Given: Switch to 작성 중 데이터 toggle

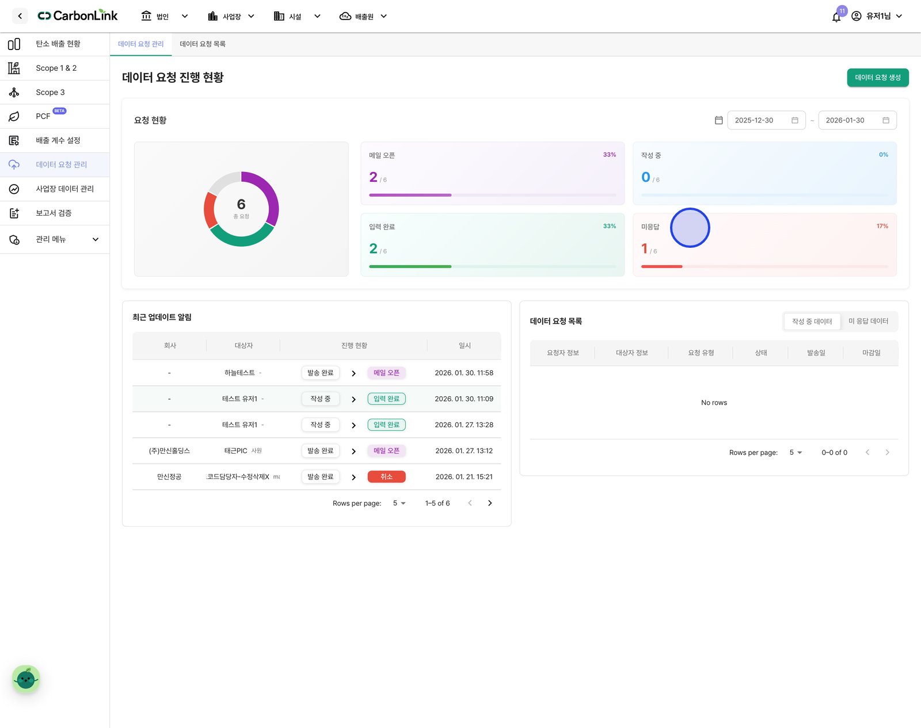Looking at the screenshot, I should (x=812, y=321).
